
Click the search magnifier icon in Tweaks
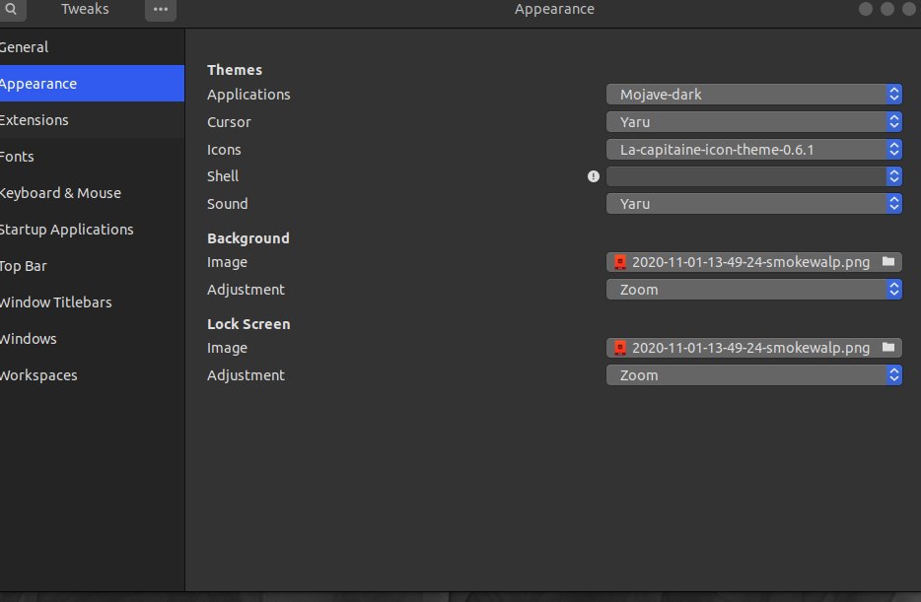point(11,9)
